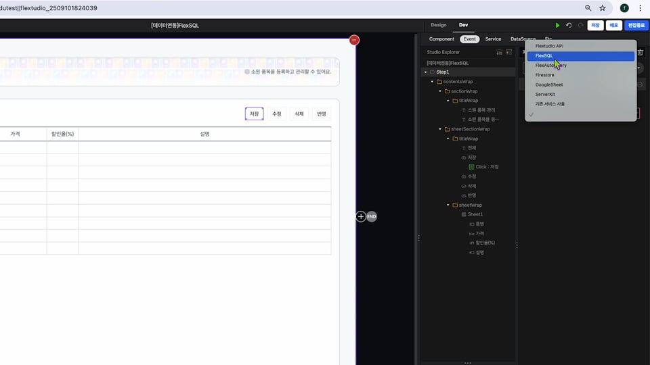The image size is (650, 365).
Task: Collapse the sheetSectionWrap node arrow
Action: (x=440, y=129)
